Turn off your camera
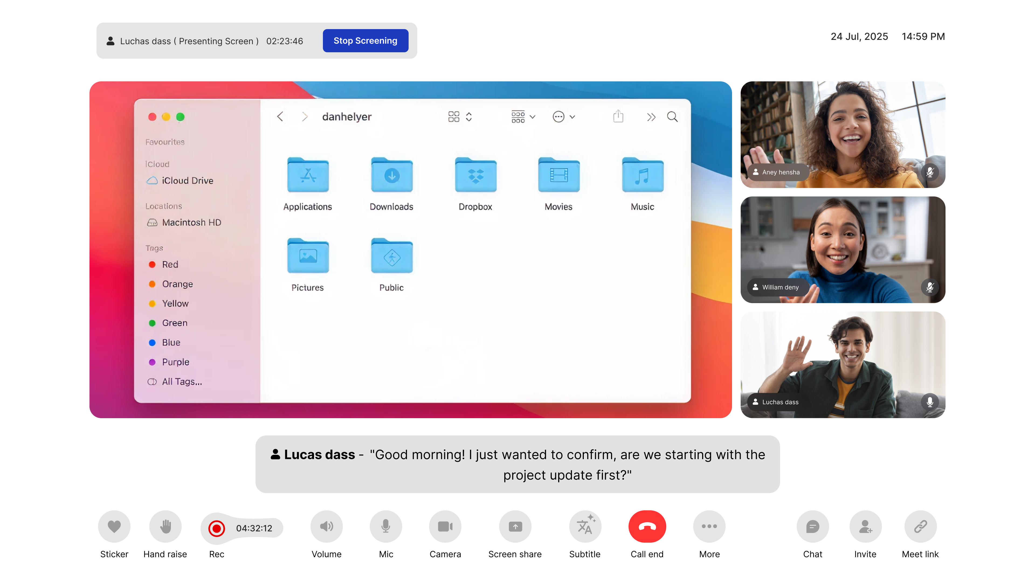1035x582 pixels. [445, 526]
